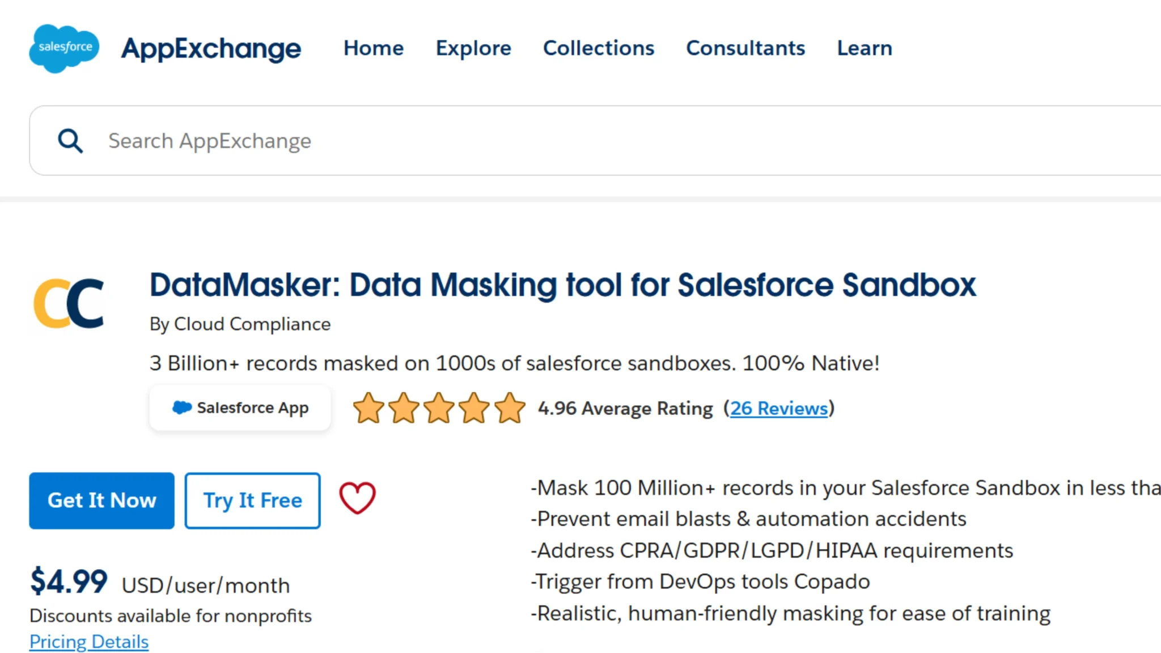Open the Pricing Details link
Image resolution: width=1161 pixels, height=653 pixels.
pyautogui.click(x=89, y=642)
